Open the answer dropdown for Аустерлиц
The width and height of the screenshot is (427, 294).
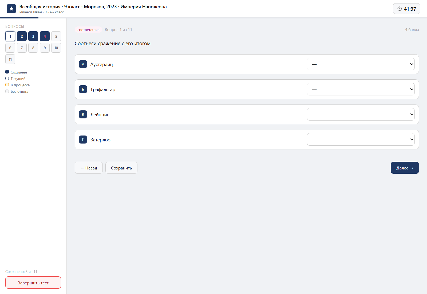[361, 64]
